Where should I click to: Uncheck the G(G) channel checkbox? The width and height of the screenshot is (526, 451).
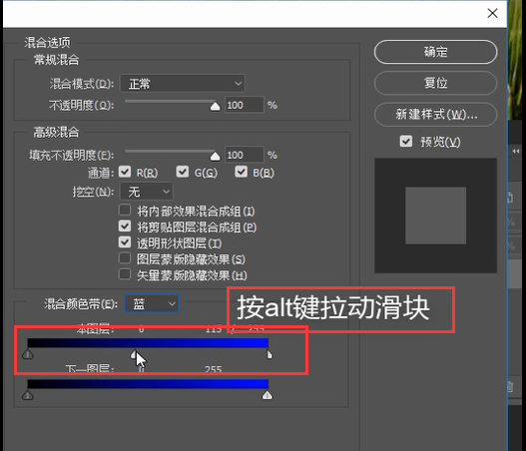pyautogui.click(x=183, y=172)
